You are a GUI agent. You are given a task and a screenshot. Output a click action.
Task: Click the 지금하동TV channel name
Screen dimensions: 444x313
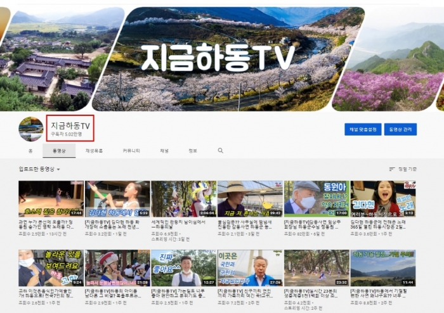coord(70,126)
